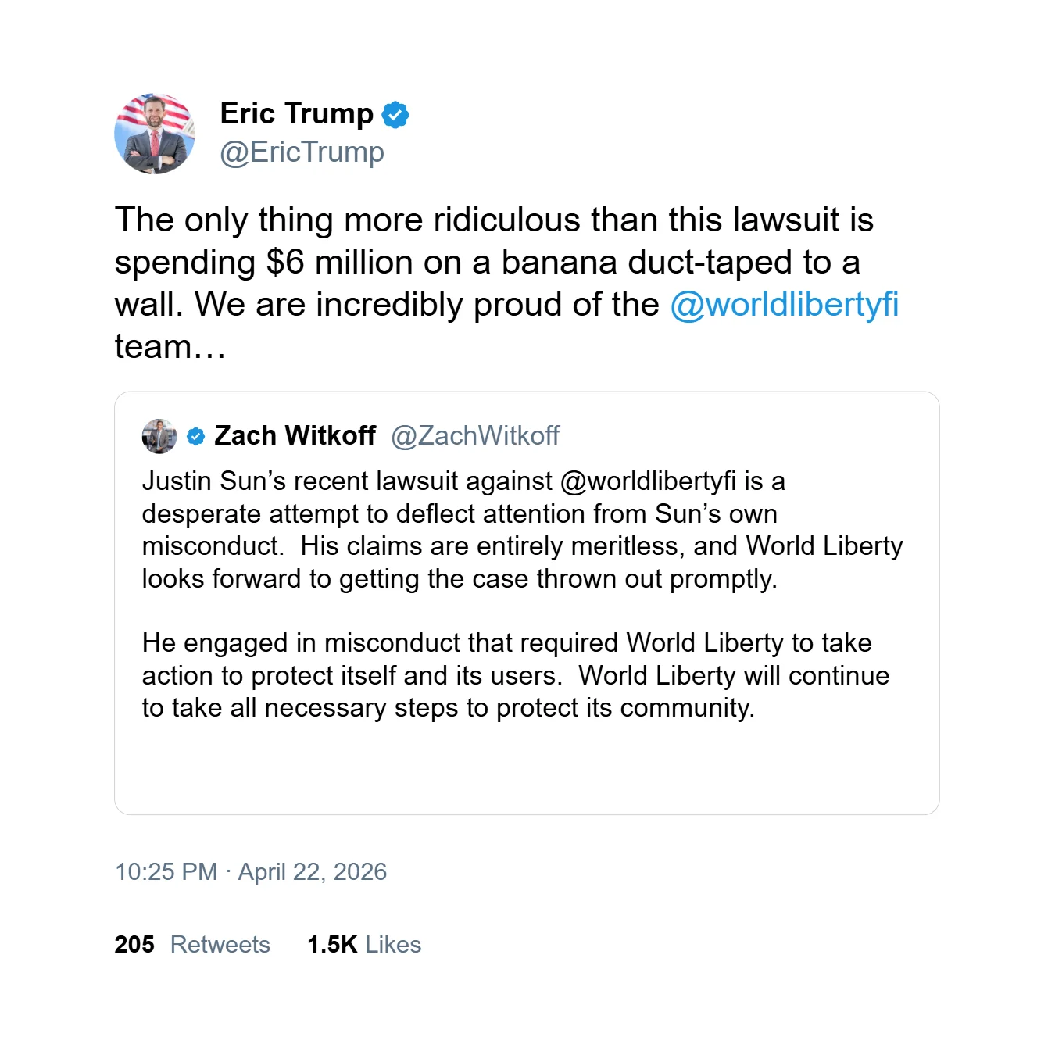Click the April 22, 2026 date
The image size is (1055, 1055).
pyautogui.click(x=313, y=872)
